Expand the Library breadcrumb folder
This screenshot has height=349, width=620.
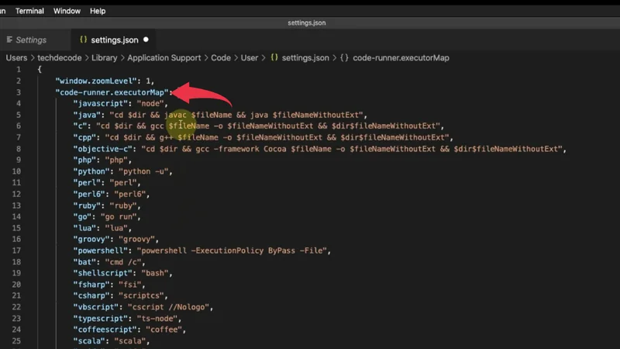coord(105,58)
